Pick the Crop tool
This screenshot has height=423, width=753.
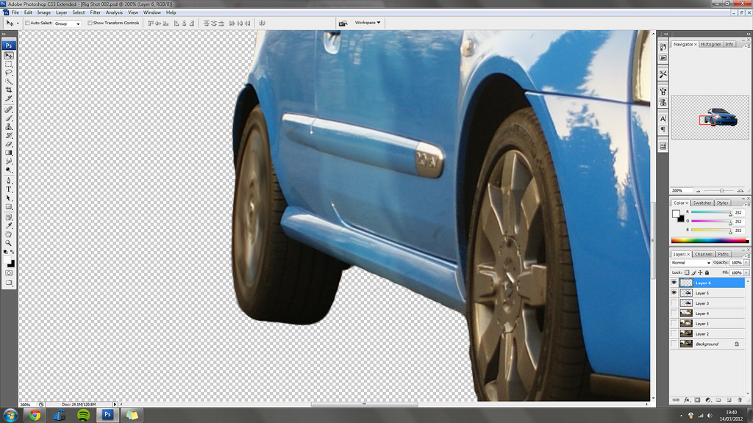pyautogui.click(x=9, y=90)
